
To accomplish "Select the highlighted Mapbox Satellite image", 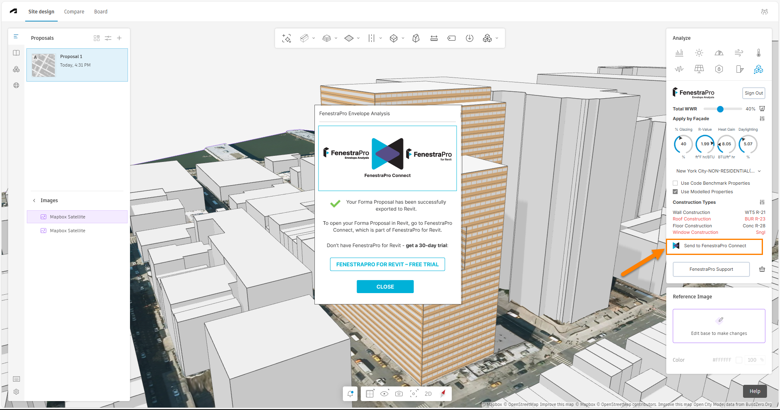I will [77, 217].
